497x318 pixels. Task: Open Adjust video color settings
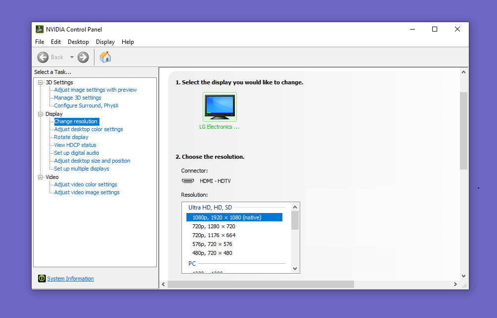pos(86,184)
